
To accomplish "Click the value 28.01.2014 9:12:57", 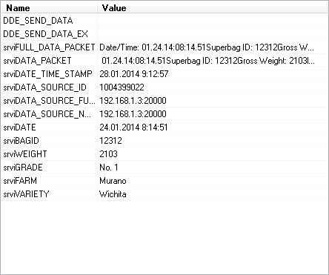I will point(134,74).
